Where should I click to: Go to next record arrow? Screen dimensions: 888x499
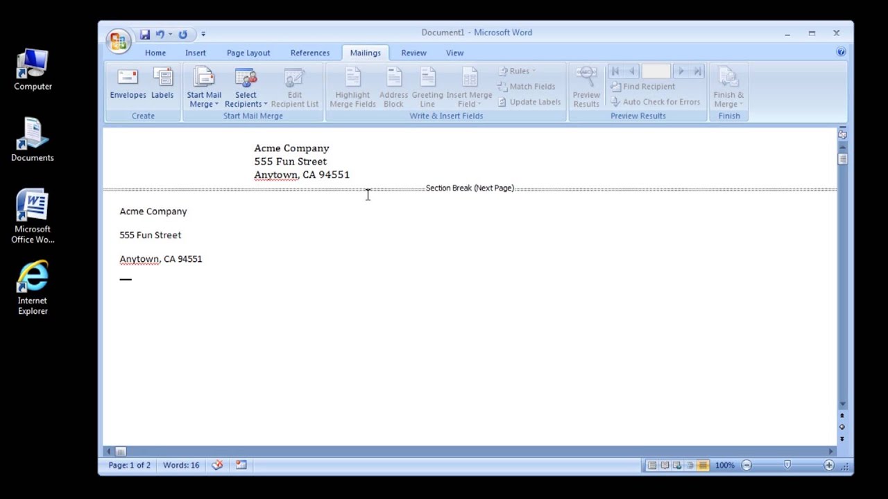681,71
